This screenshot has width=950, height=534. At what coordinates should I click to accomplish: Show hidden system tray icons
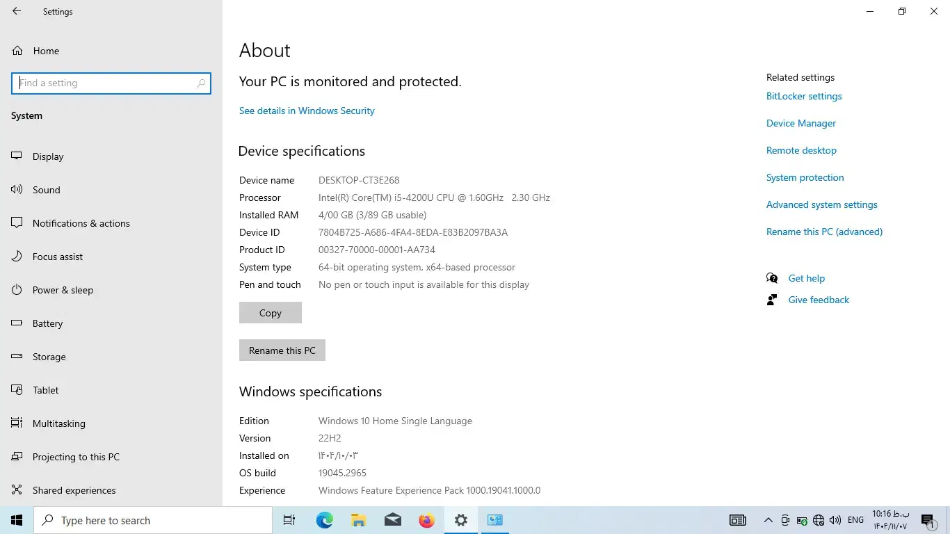tap(768, 520)
